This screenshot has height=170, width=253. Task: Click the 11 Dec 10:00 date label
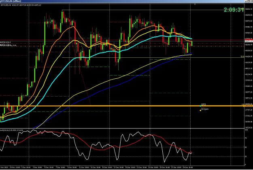click(85, 168)
